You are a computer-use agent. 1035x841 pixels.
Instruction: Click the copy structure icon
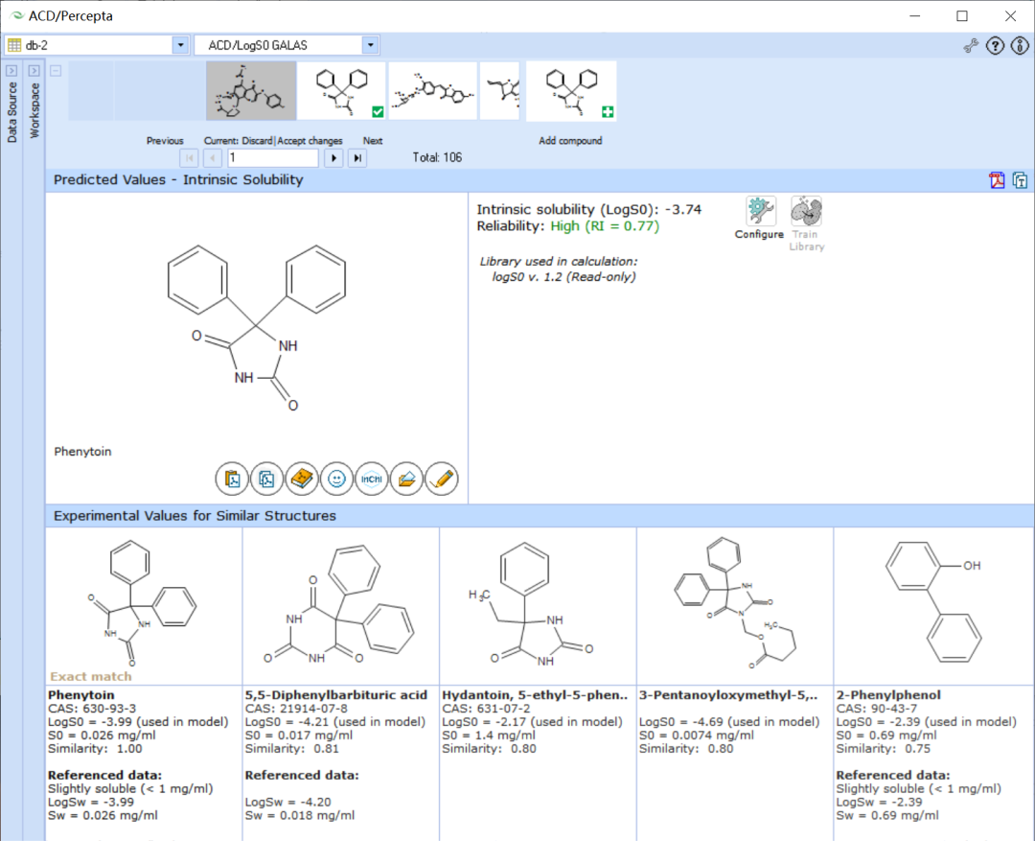(x=266, y=479)
